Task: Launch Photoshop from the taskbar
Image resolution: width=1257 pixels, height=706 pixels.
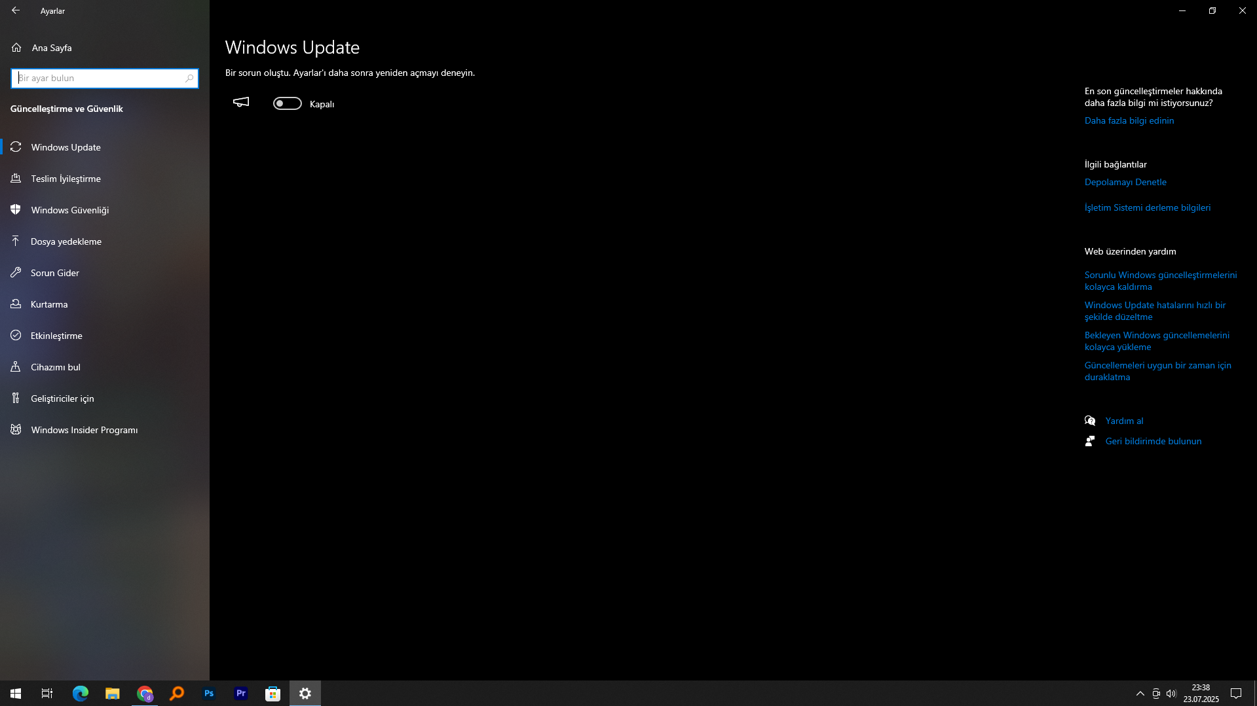Action: (209, 694)
